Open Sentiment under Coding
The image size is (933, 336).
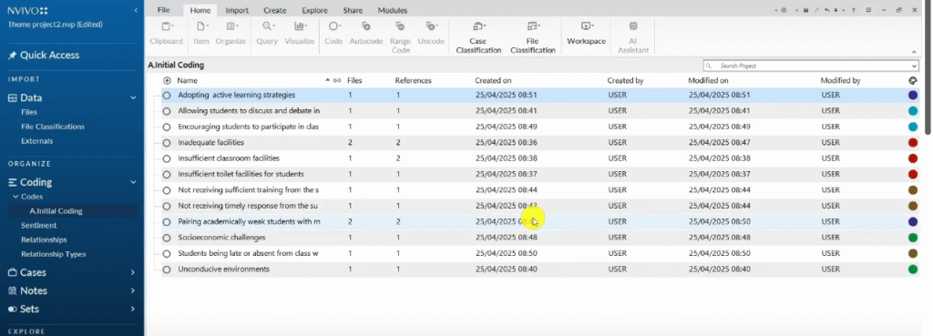[x=38, y=226]
